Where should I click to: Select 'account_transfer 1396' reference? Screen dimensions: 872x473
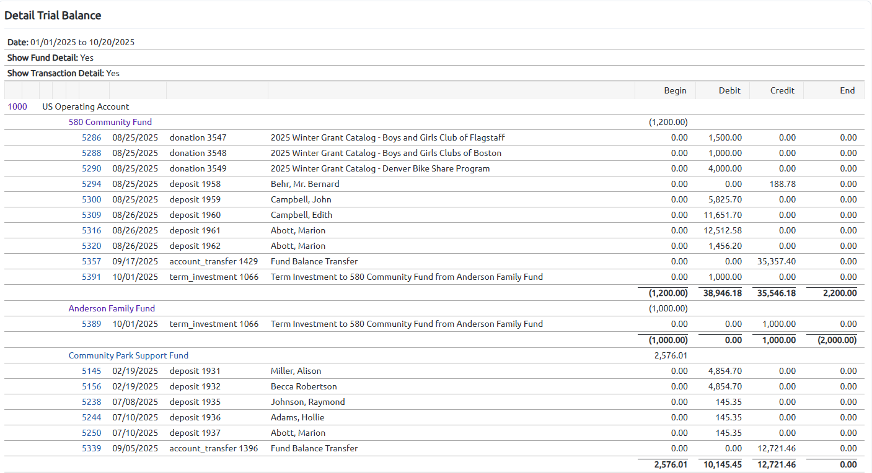point(214,448)
